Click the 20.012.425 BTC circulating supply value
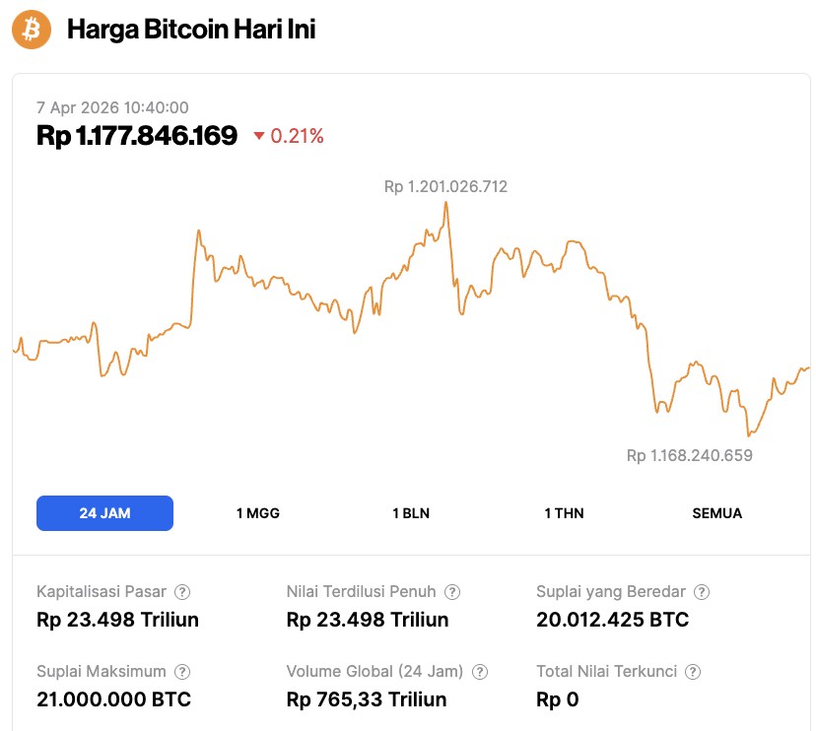Image resolution: width=816 pixels, height=731 pixels. pos(612,620)
